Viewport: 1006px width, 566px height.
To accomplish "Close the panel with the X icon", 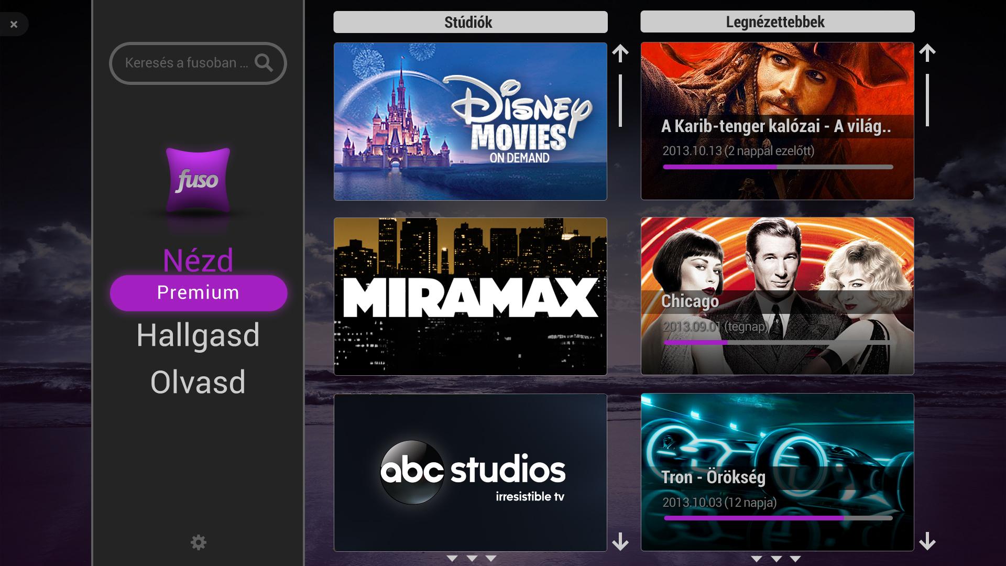I will tap(14, 24).
